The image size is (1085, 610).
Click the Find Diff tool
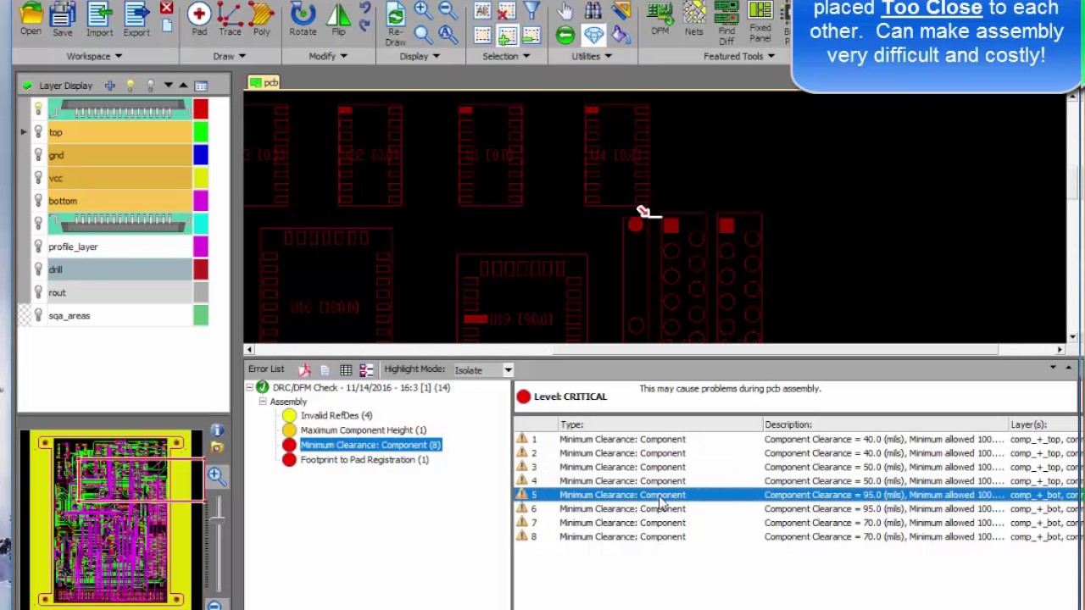[726, 24]
